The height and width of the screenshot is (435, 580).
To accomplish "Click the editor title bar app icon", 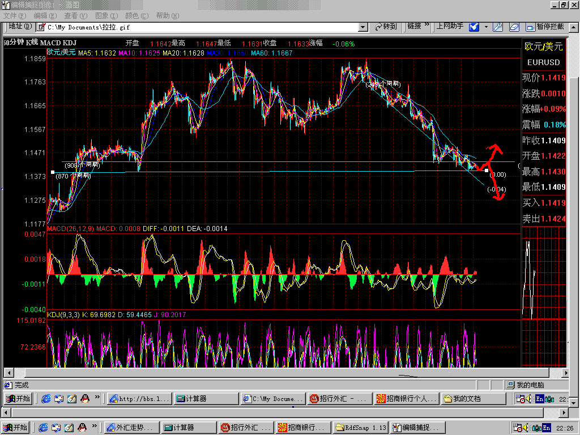I will [5, 5].
